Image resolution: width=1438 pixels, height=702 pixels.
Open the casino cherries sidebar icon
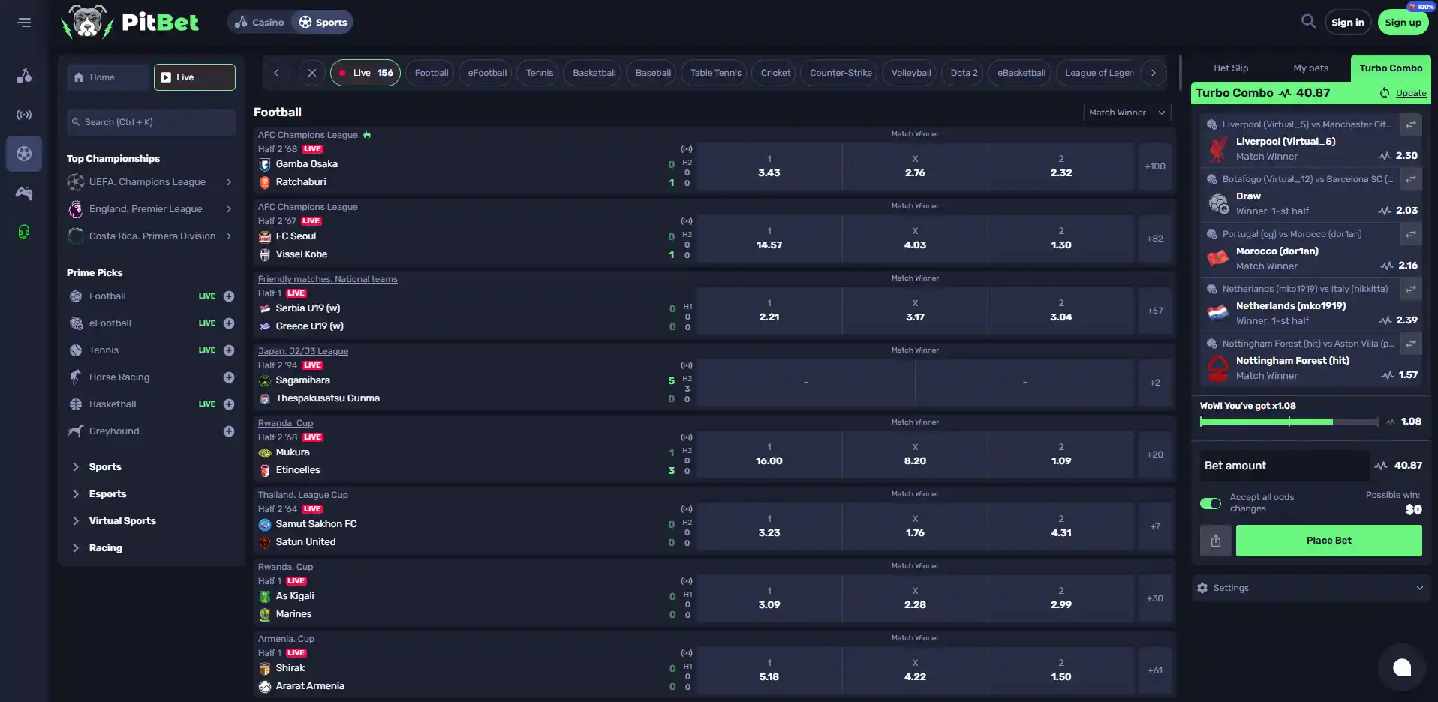24,76
